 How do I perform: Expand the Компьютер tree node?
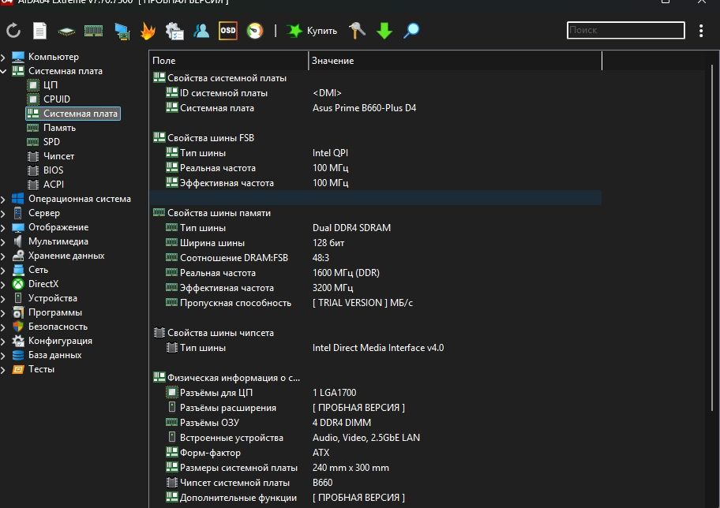click(x=3, y=57)
